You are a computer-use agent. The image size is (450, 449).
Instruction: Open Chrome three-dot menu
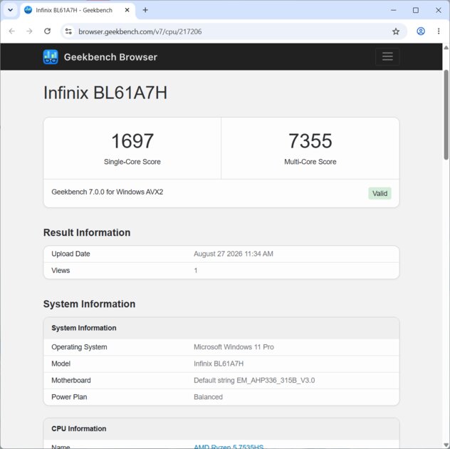[439, 31]
